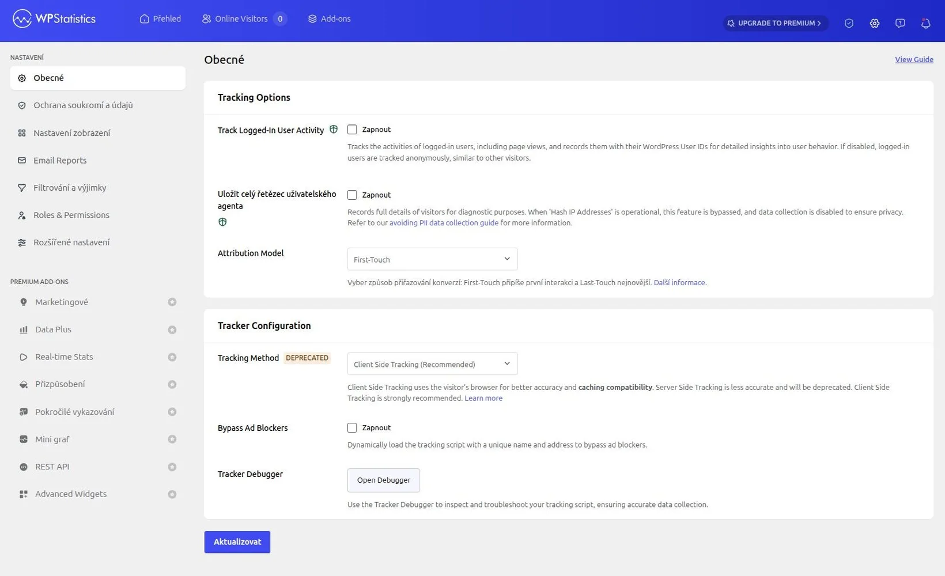Click the Tracking Options section heading
The width and height of the screenshot is (945, 576).
pyautogui.click(x=254, y=97)
